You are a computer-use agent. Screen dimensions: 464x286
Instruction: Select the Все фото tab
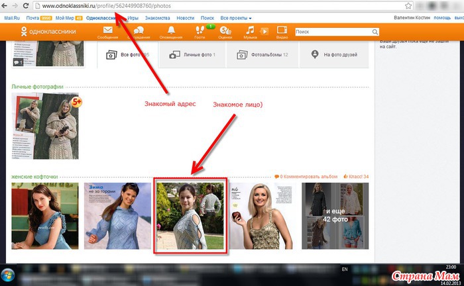click(128, 55)
